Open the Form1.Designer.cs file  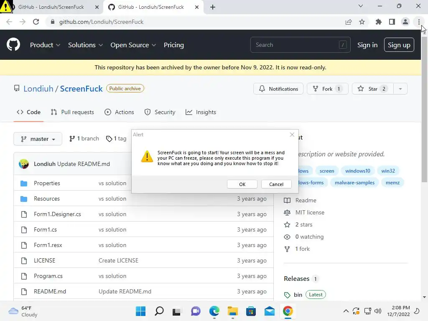57,214
